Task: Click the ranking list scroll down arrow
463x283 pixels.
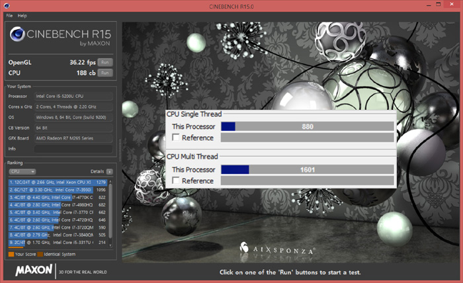Action: coord(110,245)
